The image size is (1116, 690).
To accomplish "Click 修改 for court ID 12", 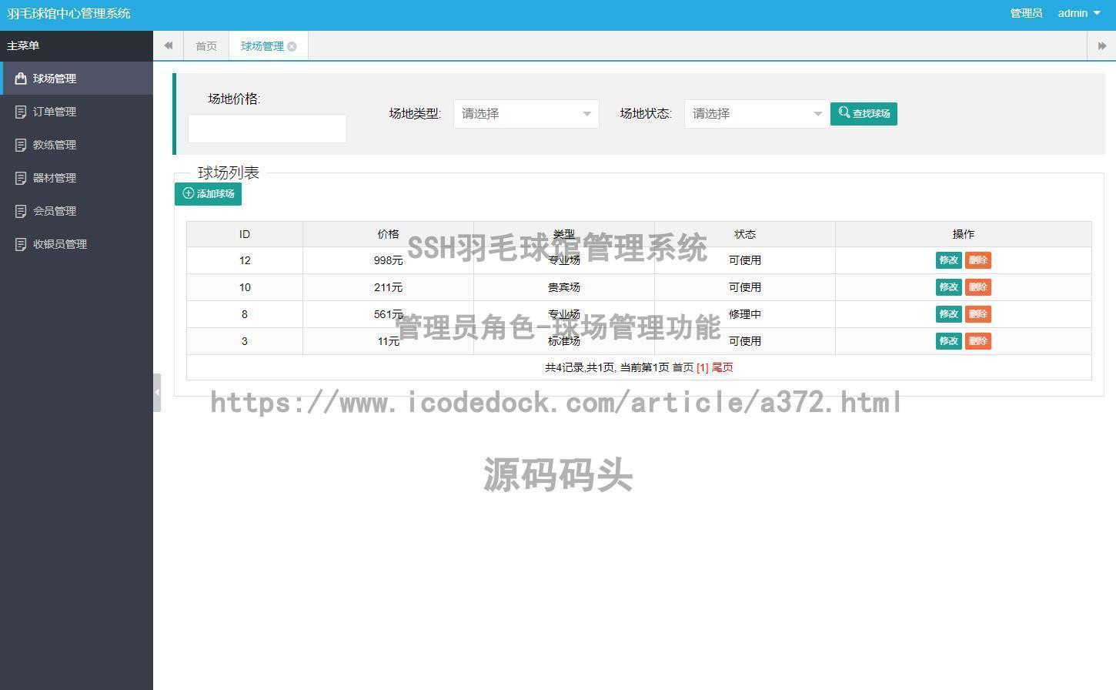I will [948, 260].
